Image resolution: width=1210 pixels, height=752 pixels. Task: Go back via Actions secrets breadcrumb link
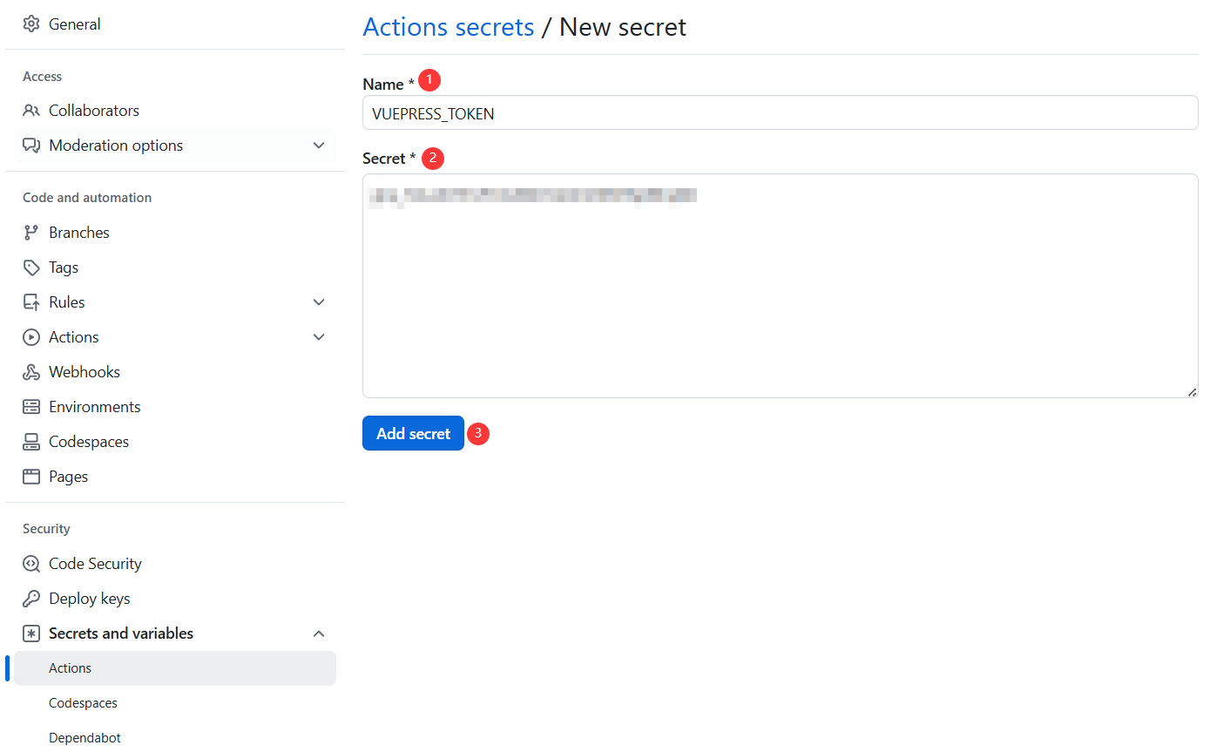(x=448, y=27)
